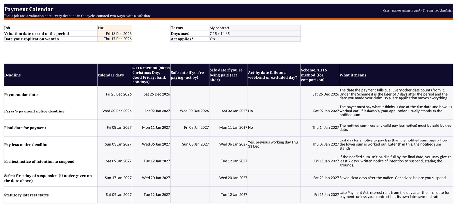457x207 pixels.
Task: Click 'Yes: previous working day Thu 31 Dec'
Action: [x=274, y=144]
